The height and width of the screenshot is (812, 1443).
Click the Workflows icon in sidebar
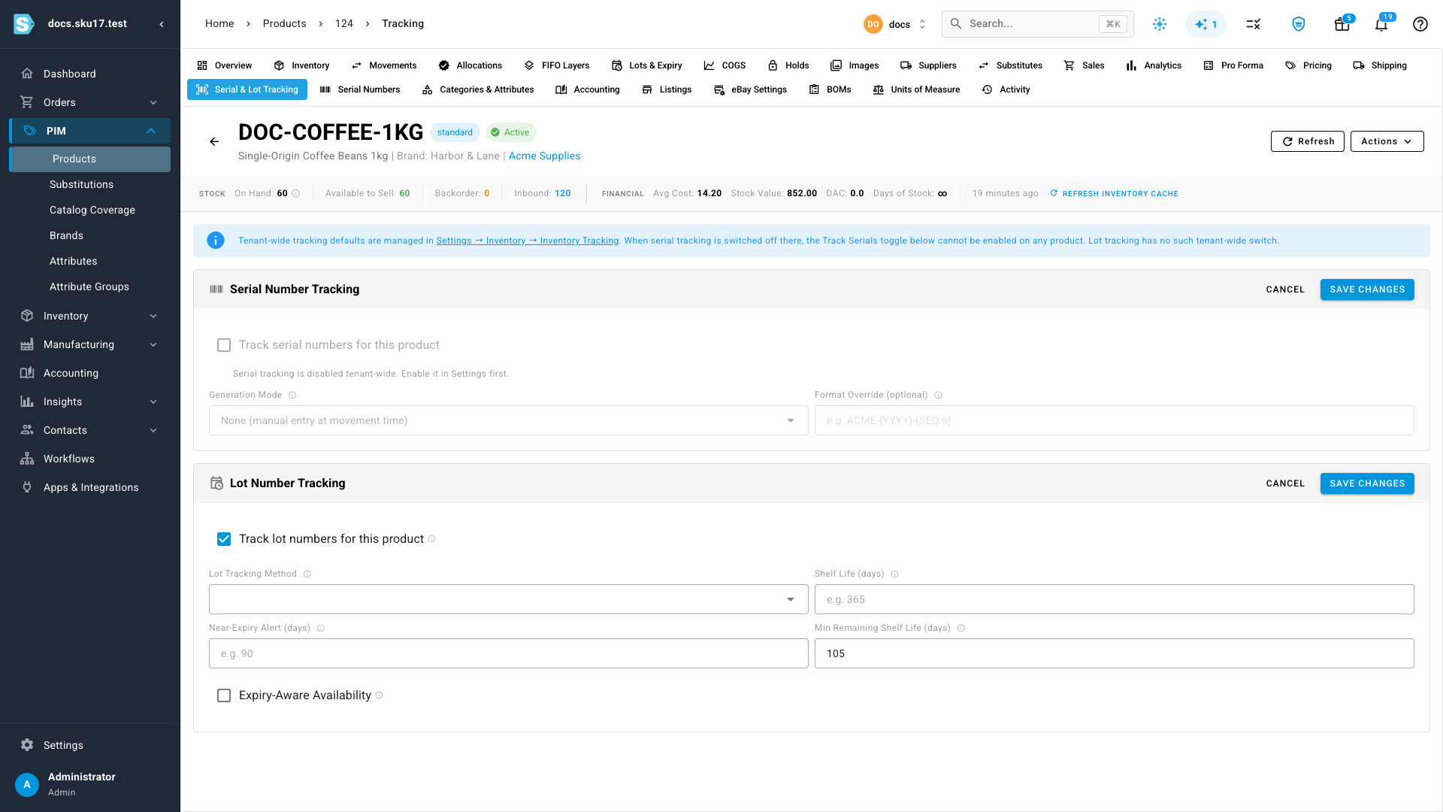click(27, 459)
